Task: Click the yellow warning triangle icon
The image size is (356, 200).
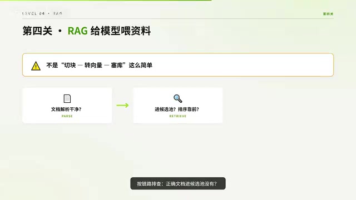Action: (36, 66)
